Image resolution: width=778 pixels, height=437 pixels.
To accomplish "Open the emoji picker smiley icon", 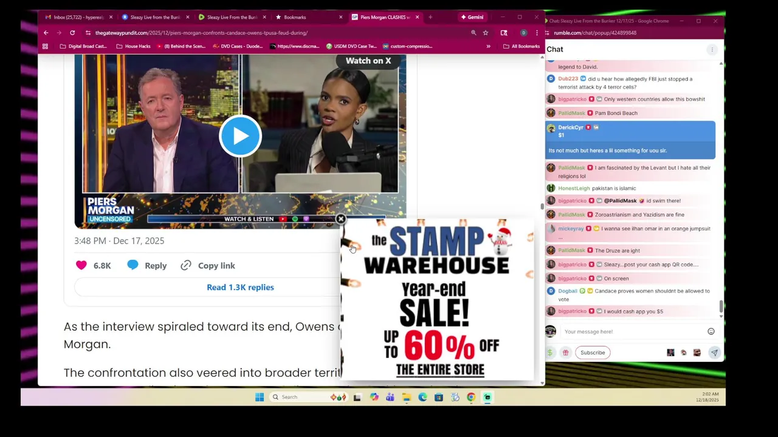I will 711,331.
